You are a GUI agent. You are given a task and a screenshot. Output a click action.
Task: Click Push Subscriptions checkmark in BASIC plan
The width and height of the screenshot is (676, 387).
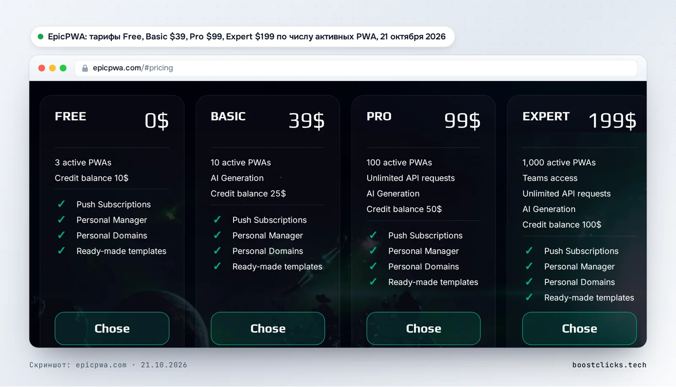218,220
